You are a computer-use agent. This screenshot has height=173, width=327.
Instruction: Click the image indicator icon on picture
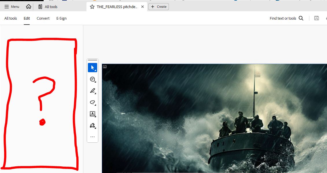pyautogui.click(x=105, y=67)
